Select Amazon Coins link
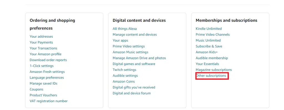284x110 pixels. tap(124, 81)
